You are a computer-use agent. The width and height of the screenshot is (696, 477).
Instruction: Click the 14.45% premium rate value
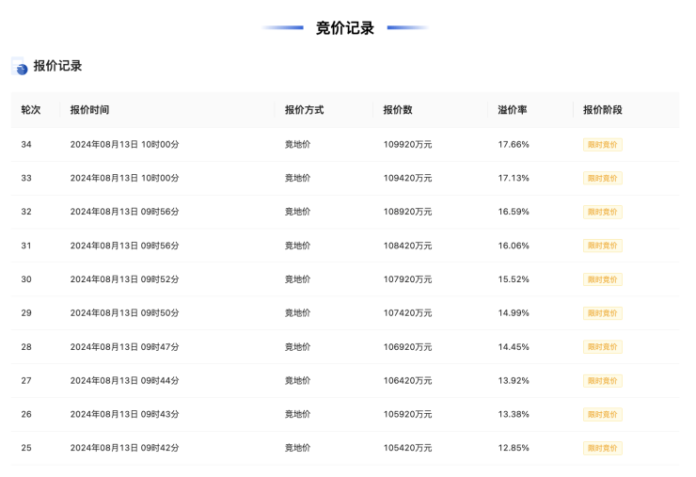click(x=514, y=347)
